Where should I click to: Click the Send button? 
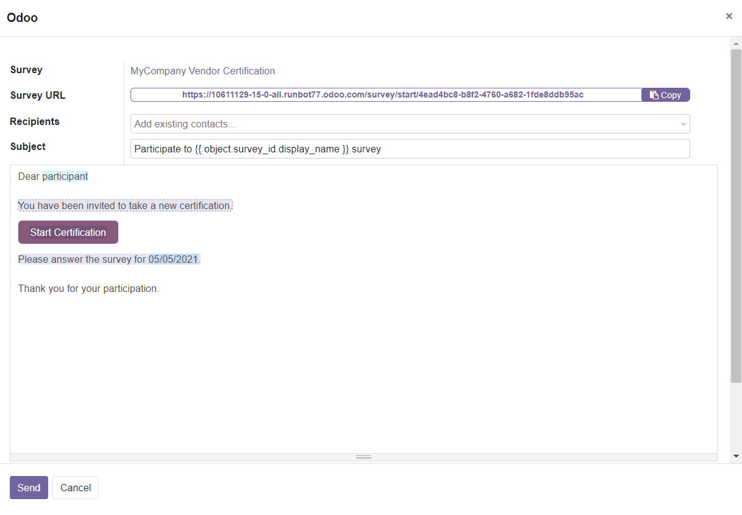coord(28,488)
